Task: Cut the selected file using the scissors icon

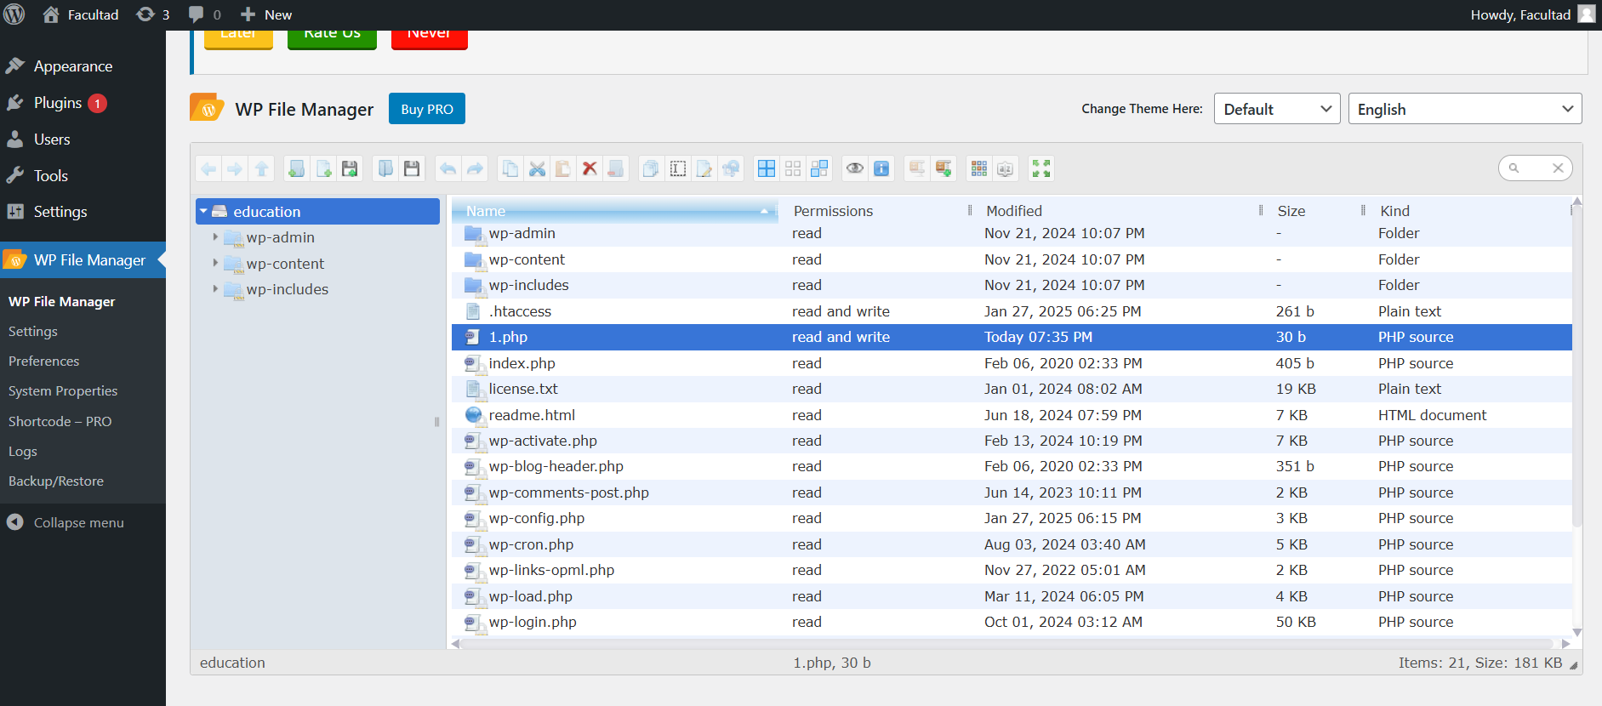Action: 537,168
